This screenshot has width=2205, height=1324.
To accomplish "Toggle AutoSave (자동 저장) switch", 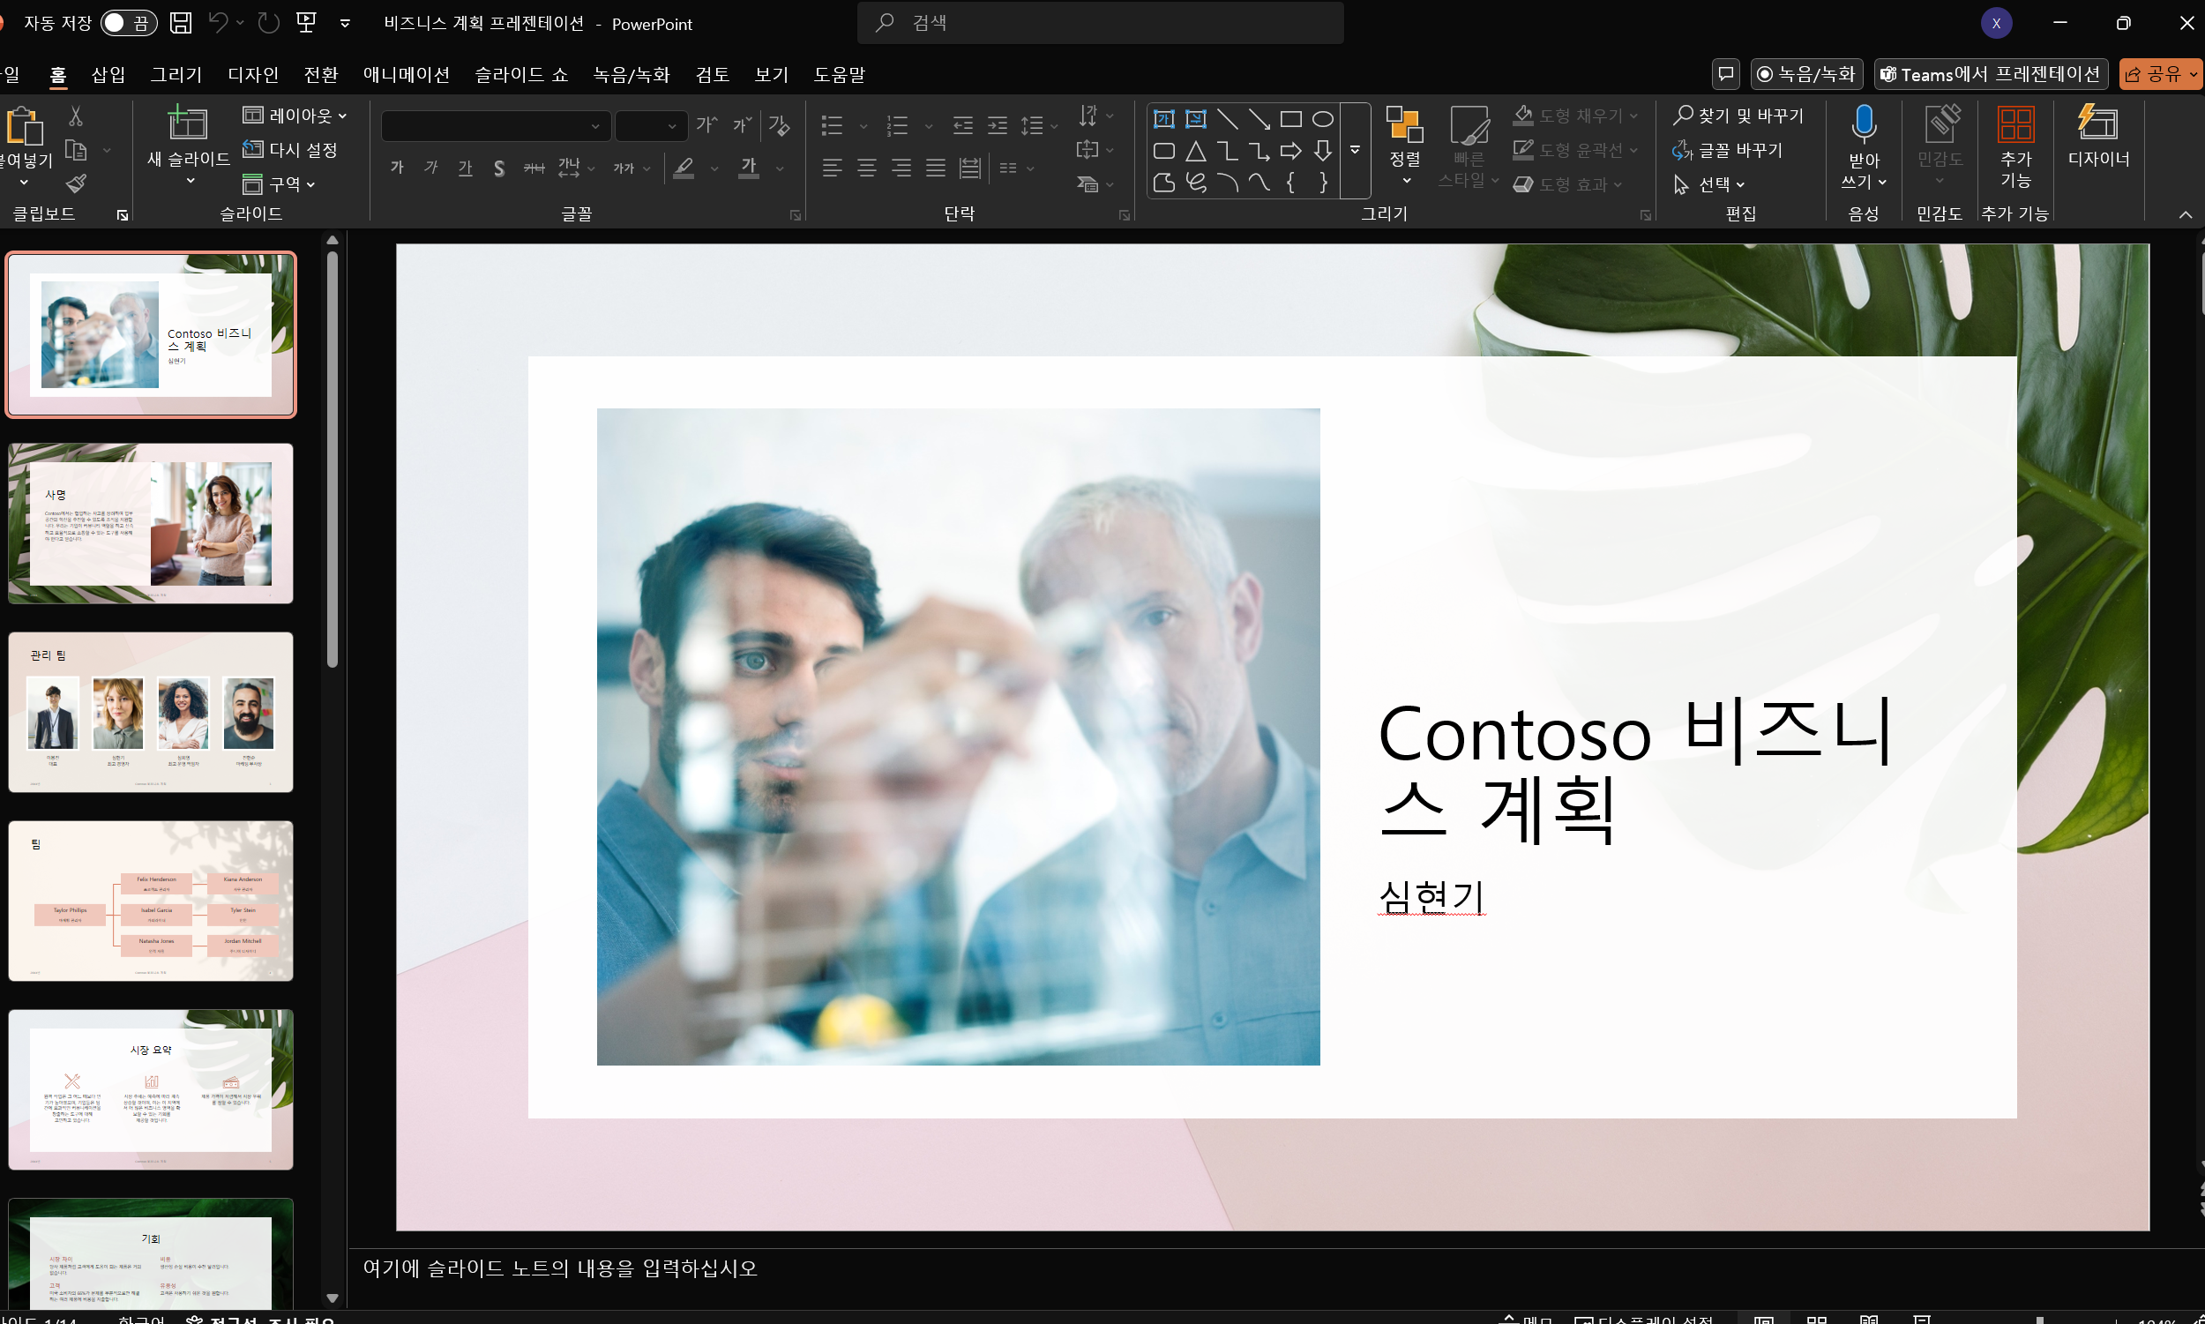I will (129, 23).
